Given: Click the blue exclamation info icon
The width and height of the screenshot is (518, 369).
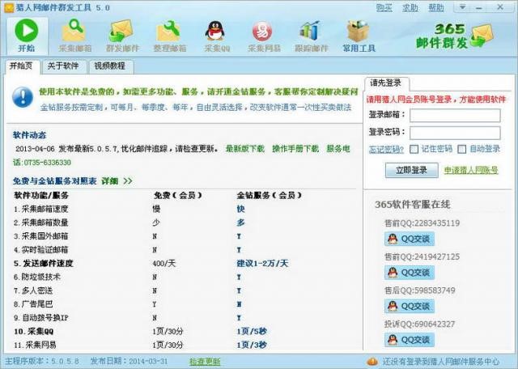Looking at the screenshot, I should click(23, 97).
